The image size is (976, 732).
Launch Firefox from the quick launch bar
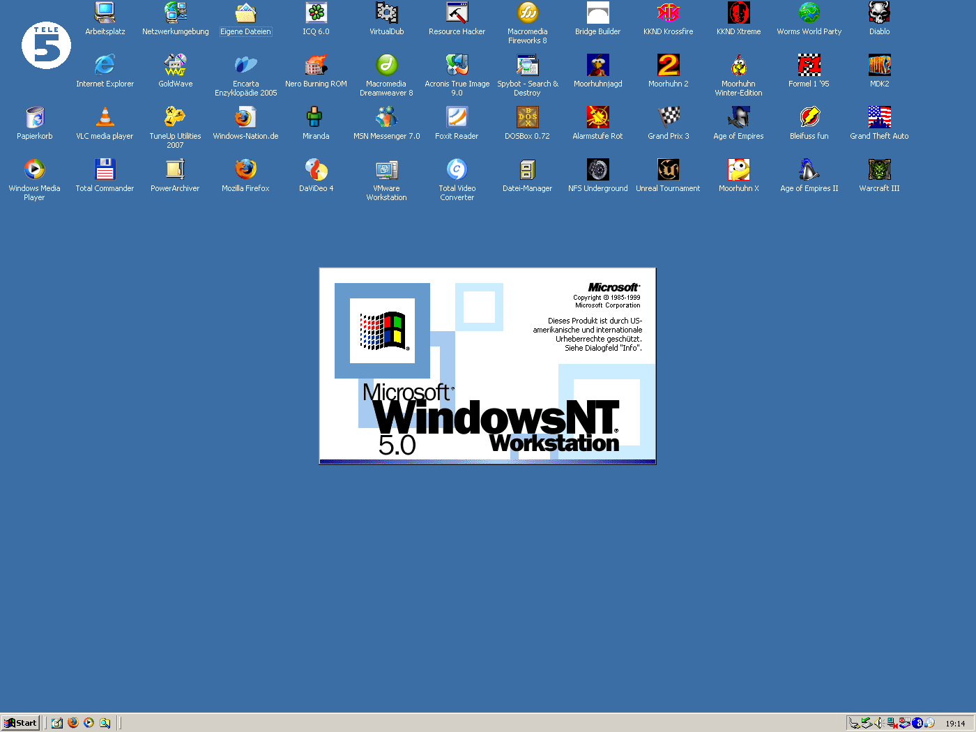coord(73,723)
